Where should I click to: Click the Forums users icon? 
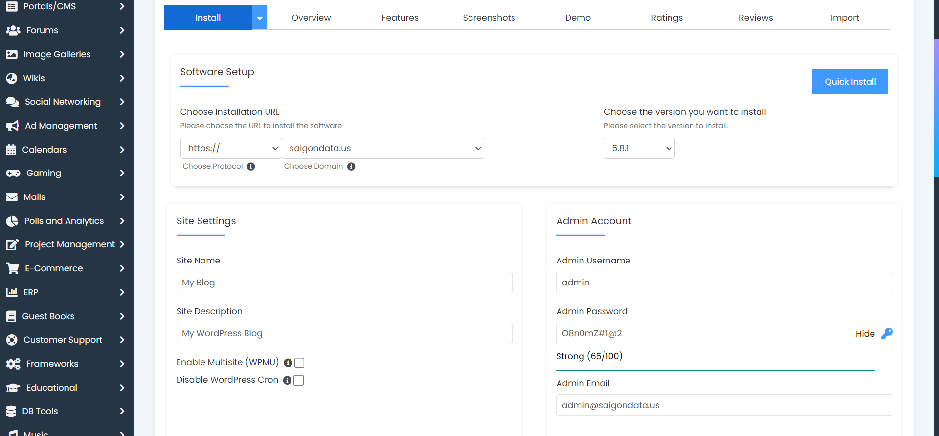pyautogui.click(x=13, y=30)
